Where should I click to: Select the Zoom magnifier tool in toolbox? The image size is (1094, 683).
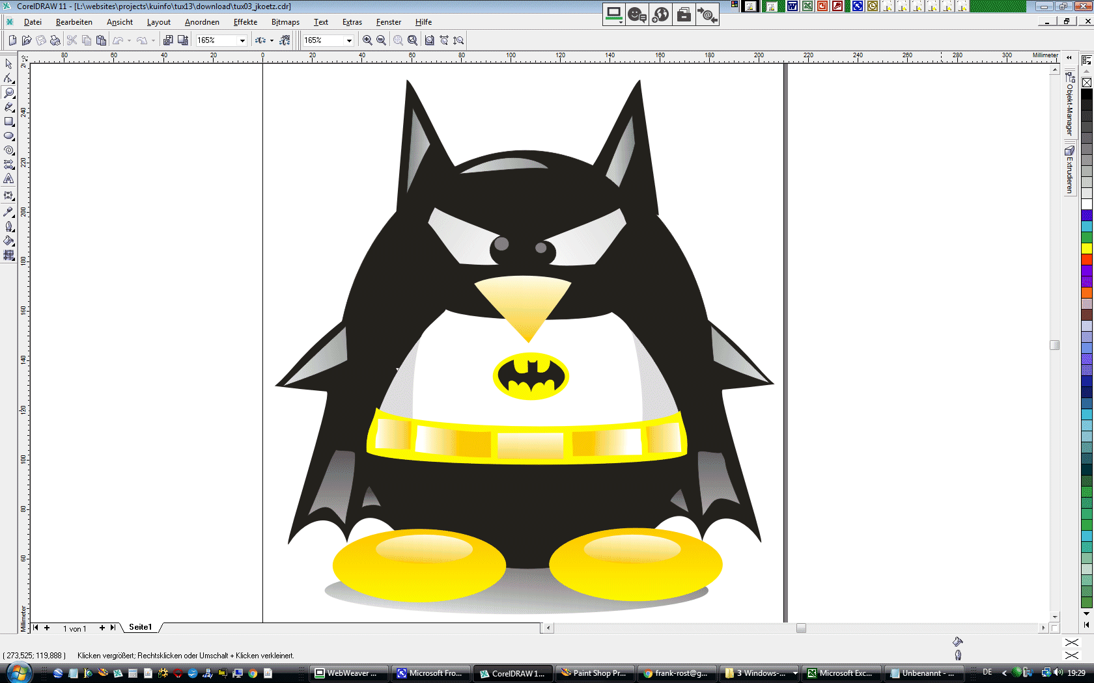coord(8,92)
